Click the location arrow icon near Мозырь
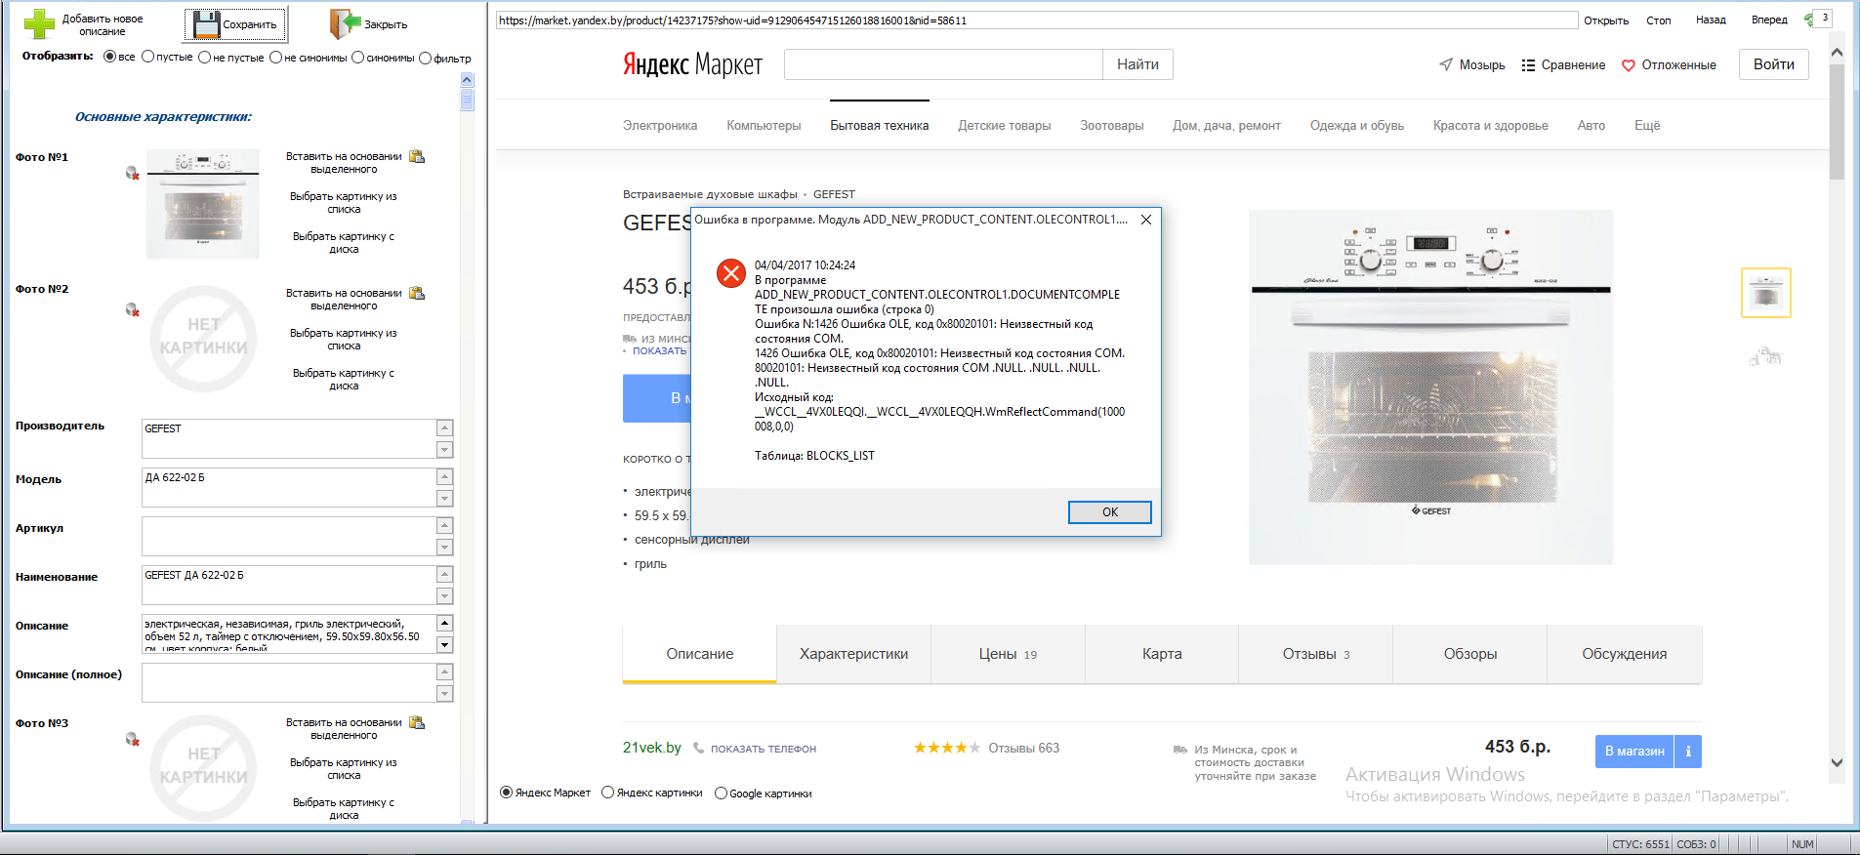The image size is (1860, 855). [x=1446, y=64]
